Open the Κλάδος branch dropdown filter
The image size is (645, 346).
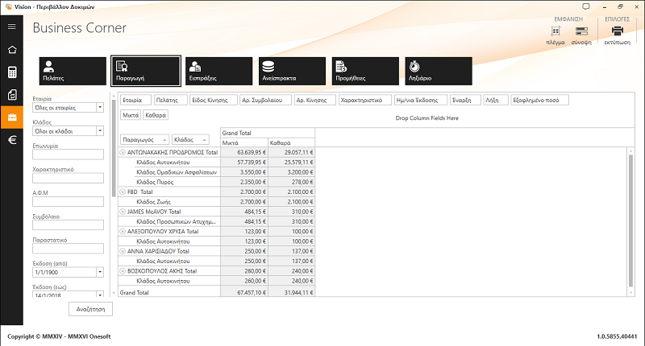[99, 130]
